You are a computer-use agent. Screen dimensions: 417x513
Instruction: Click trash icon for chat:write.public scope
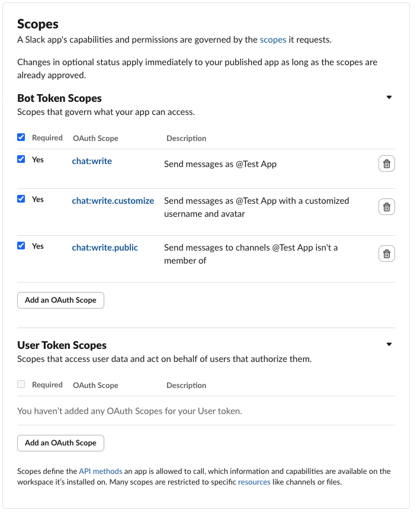386,254
